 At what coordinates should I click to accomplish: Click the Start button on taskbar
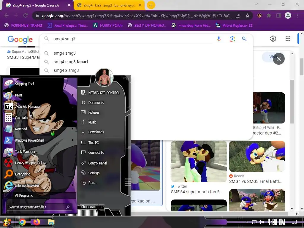click(x=7, y=222)
